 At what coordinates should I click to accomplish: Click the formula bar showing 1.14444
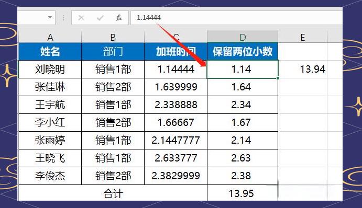click(x=236, y=17)
